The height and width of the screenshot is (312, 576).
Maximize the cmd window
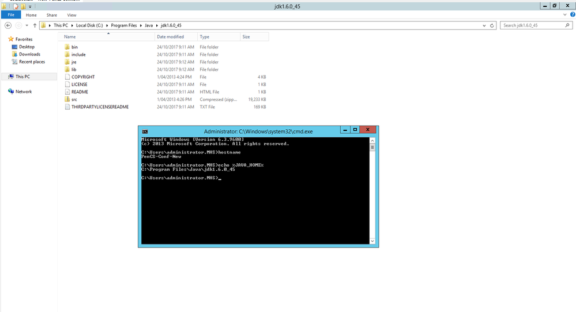pyautogui.click(x=355, y=129)
